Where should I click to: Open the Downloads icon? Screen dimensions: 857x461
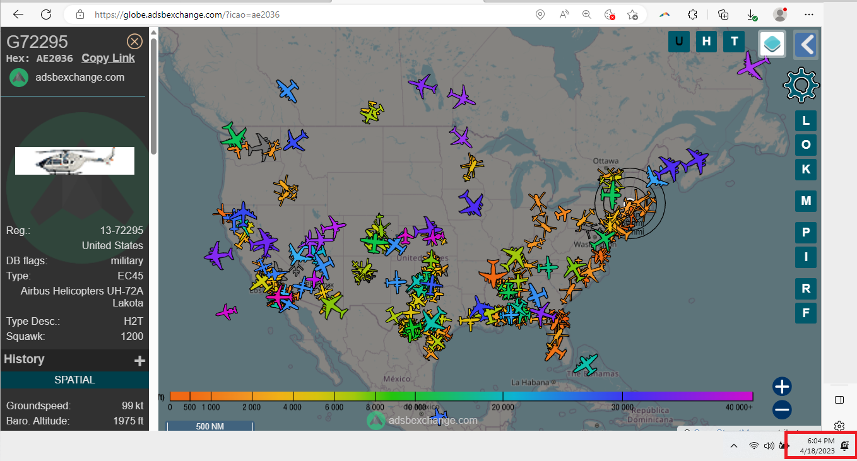coord(752,14)
